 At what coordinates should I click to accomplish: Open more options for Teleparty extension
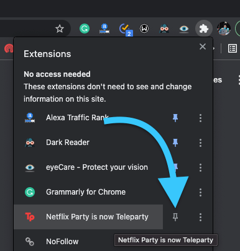200,217
